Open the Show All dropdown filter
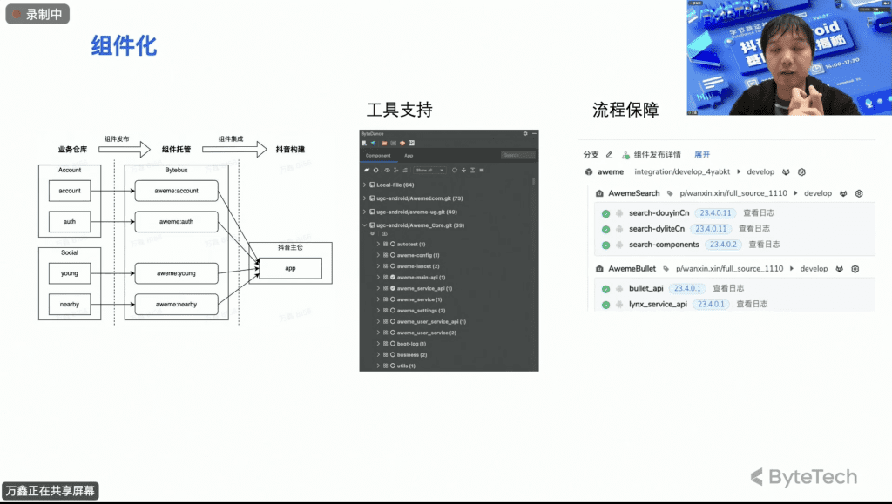Viewport: 892px width, 504px height. coord(429,170)
